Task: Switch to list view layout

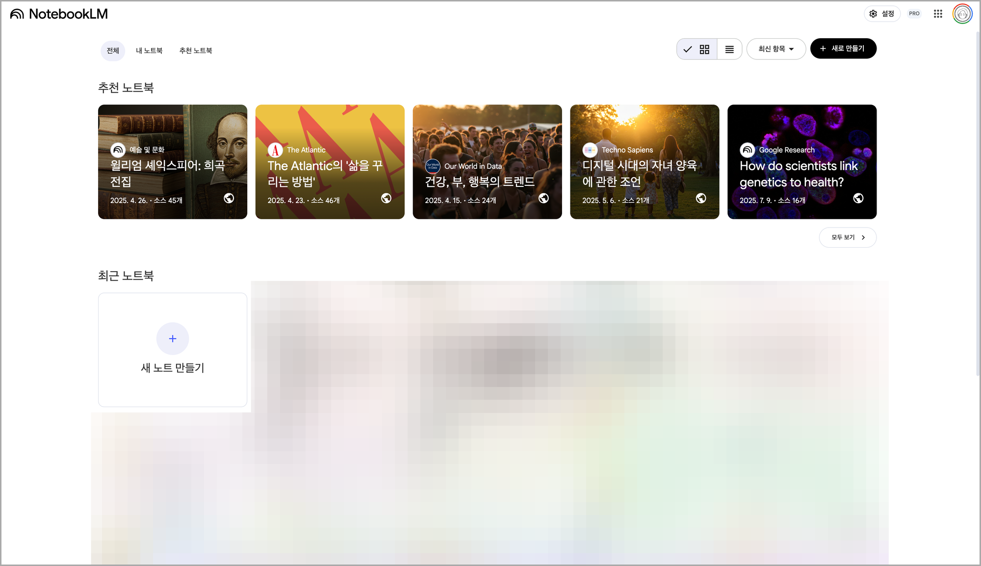Action: pyautogui.click(x=729, y=49)
